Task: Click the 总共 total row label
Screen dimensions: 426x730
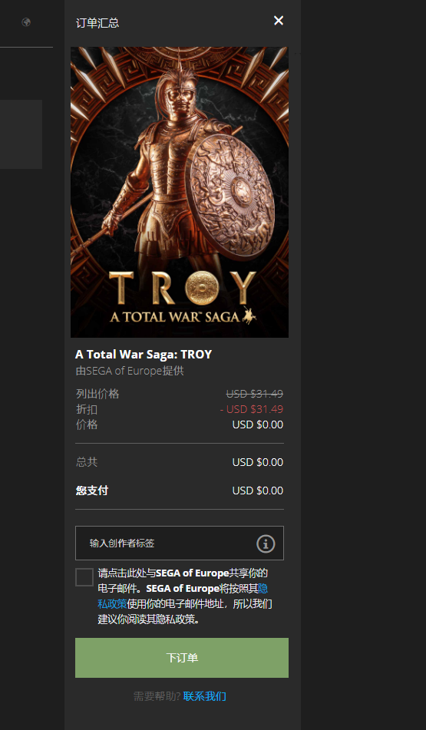Action: [x=87, y=462]
